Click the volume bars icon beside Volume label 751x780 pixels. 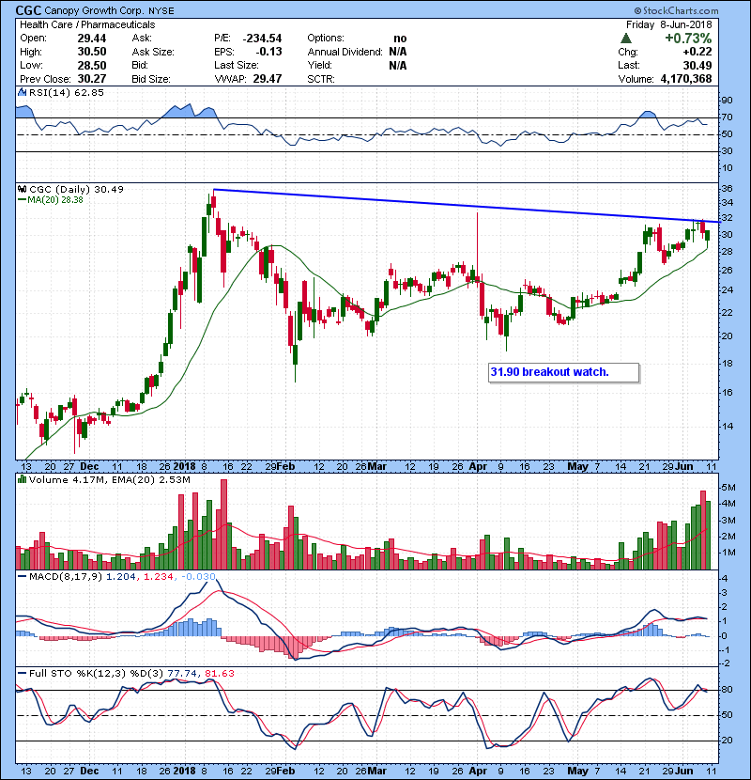(x=22, y=479)
